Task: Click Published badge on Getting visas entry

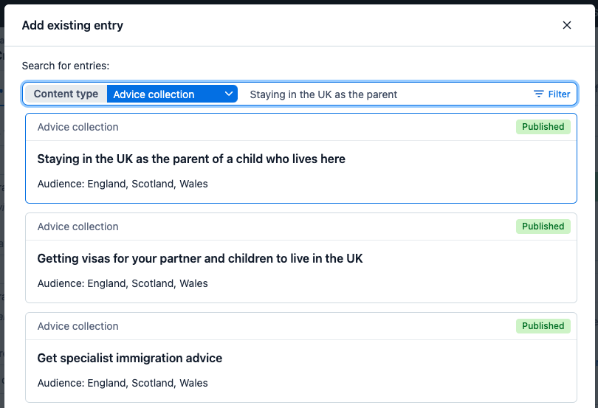Action: [543, 227]
